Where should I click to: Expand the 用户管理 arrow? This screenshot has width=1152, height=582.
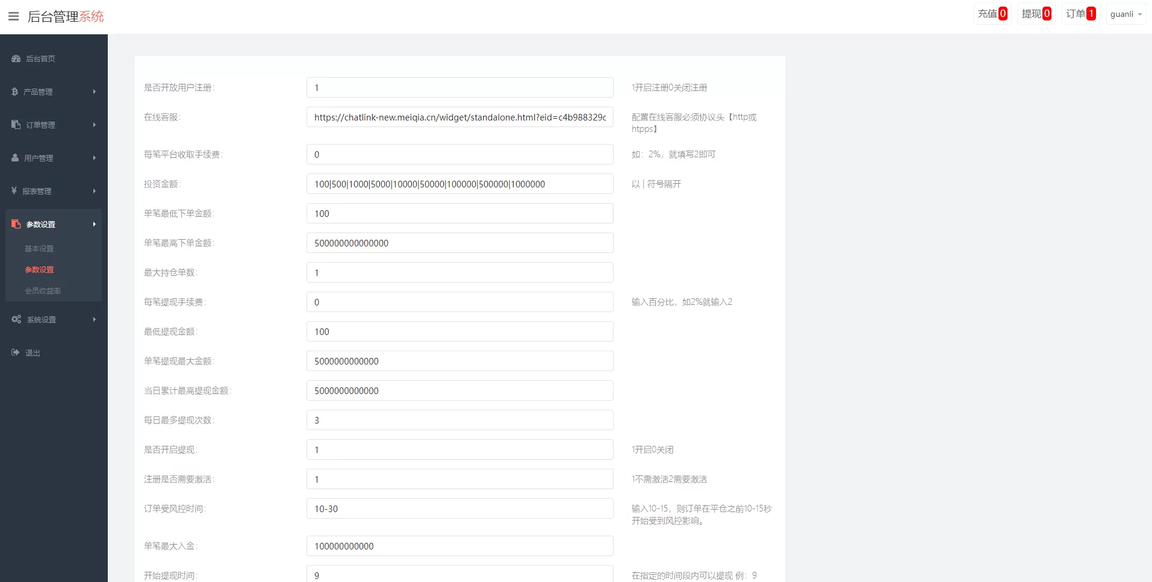pyautogui.click(x=95, y=158)
